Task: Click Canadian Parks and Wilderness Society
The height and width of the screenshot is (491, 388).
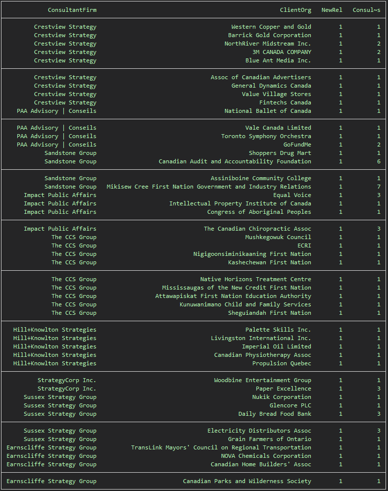Action: coord(247,481)
